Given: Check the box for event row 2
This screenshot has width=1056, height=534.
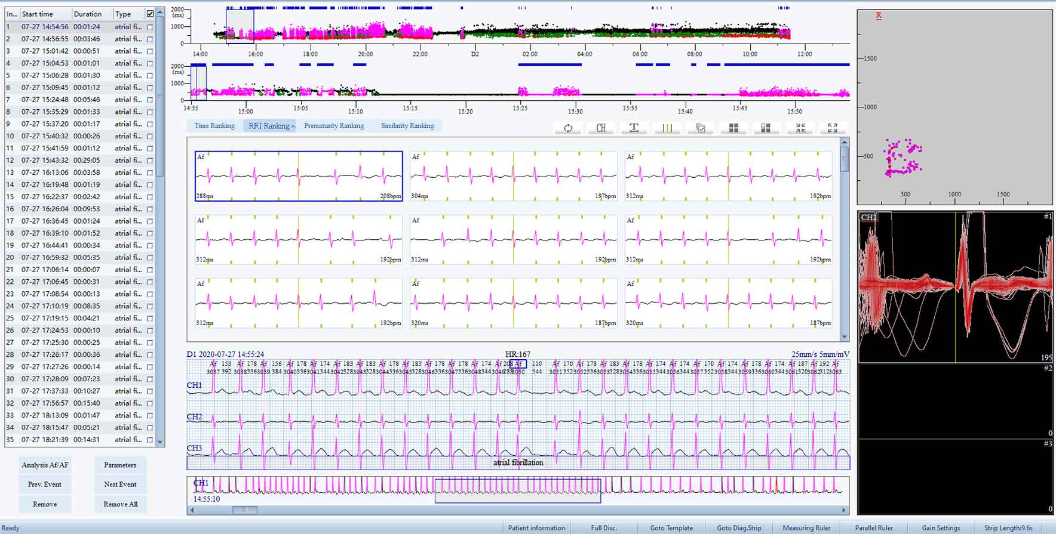Looking at the screenshot, I should click(x=150, y=39).
